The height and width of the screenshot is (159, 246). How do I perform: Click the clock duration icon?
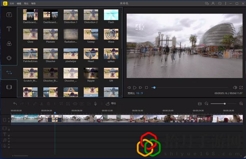[89, 103]
